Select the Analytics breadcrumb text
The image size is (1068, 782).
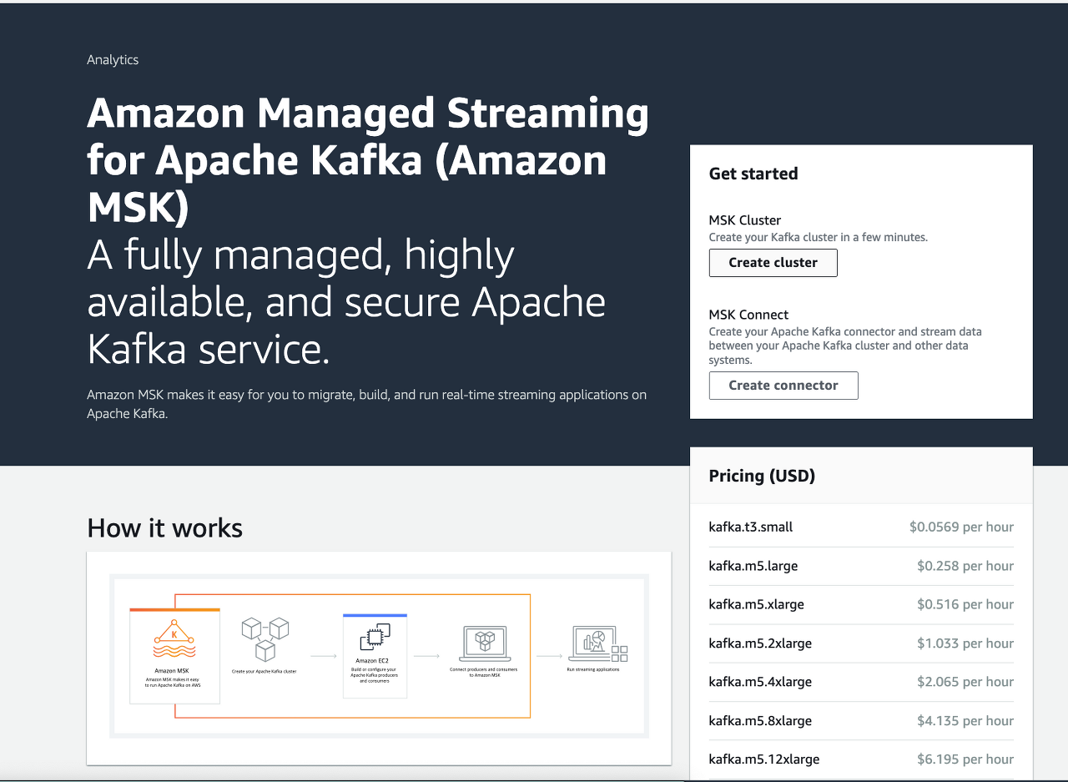tap(113, 60)
